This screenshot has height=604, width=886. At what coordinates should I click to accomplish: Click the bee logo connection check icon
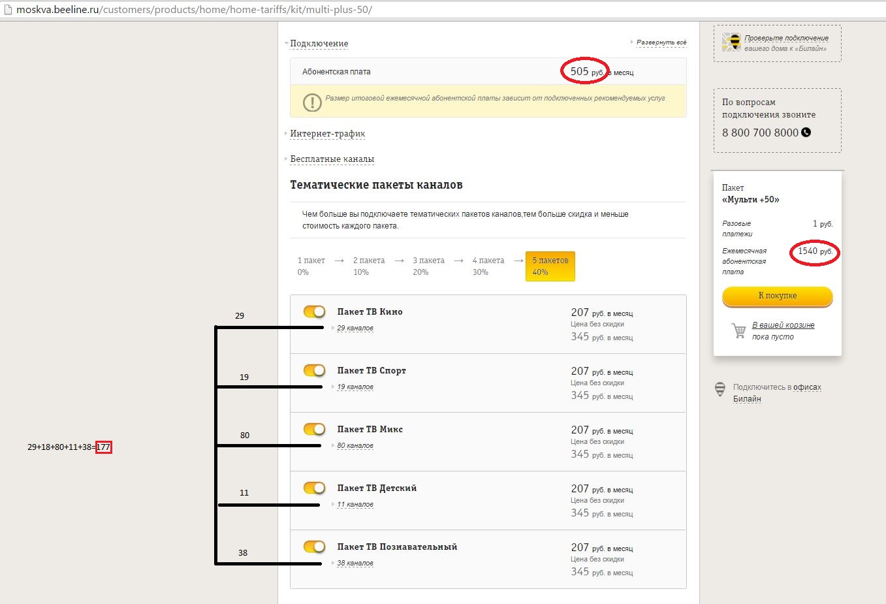731,42
